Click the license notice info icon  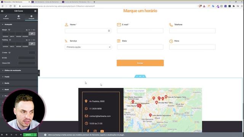coord(45,135)
